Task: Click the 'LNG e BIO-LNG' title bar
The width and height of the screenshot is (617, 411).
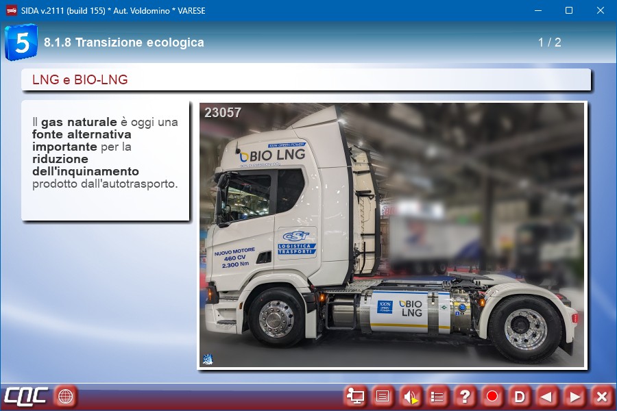Action: click(306, 80)
